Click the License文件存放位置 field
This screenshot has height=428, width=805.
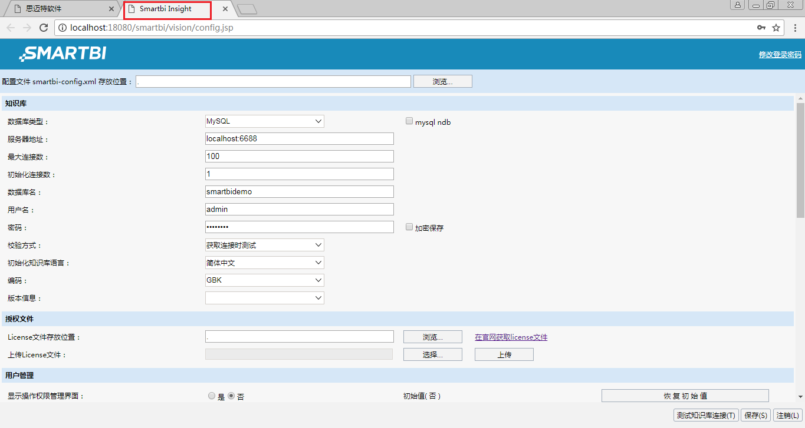coord(300,337)
